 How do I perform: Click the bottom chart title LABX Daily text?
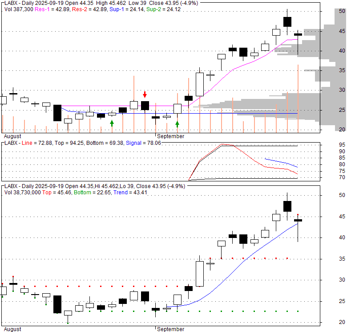coord(94,186)
